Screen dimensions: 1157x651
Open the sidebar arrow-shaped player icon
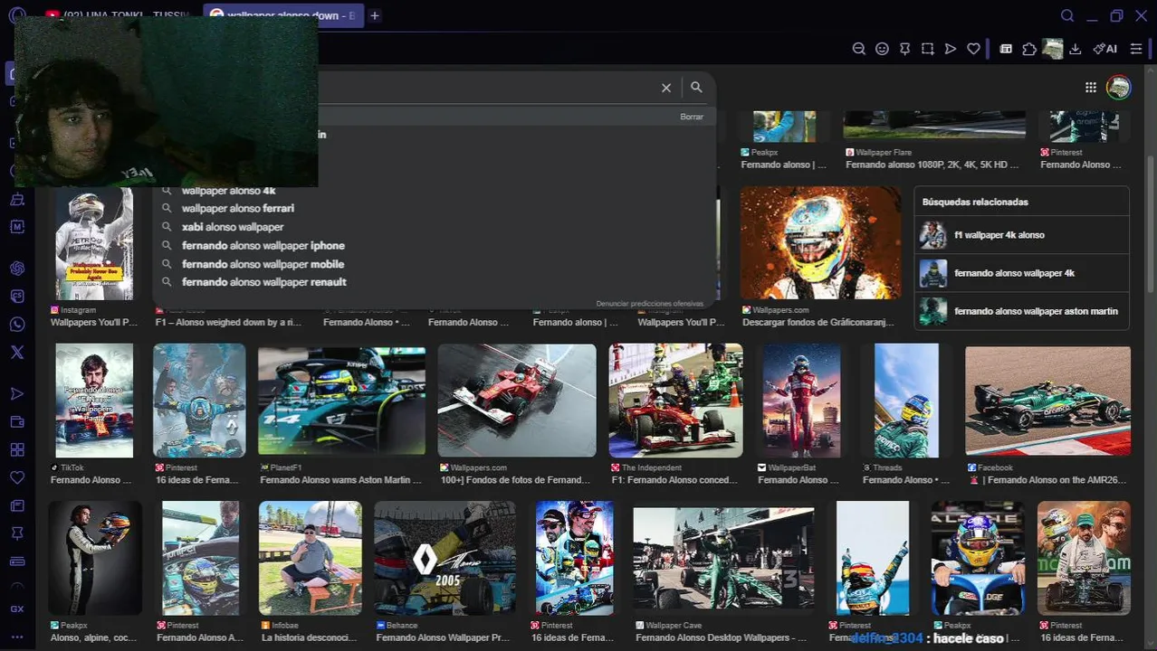[17, 394]
